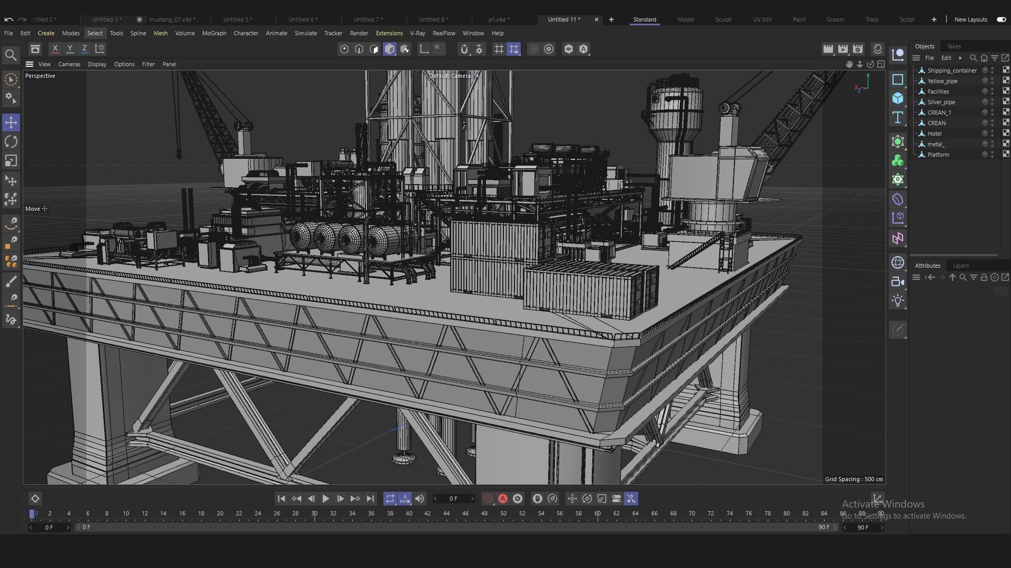This screenshot has height=568, width=1011.
Task: Toggle visibility dots for Platform object
Action: (x=993, y=155)
